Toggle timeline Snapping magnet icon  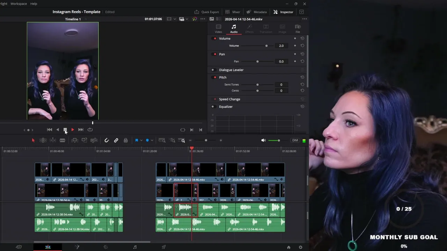(107, 140)
